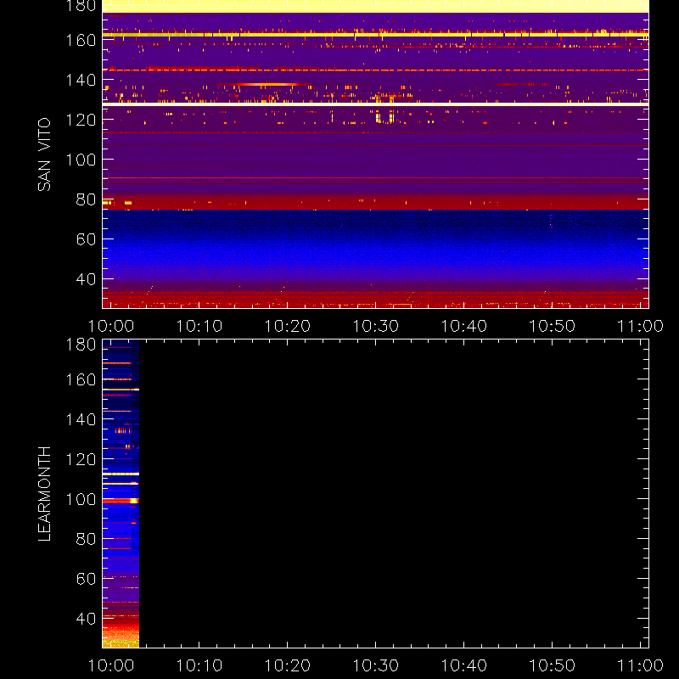This screenshot has height=679, width=679.
Task: Pick the 140 label on Learmonth axis
Action: (81, 419)
